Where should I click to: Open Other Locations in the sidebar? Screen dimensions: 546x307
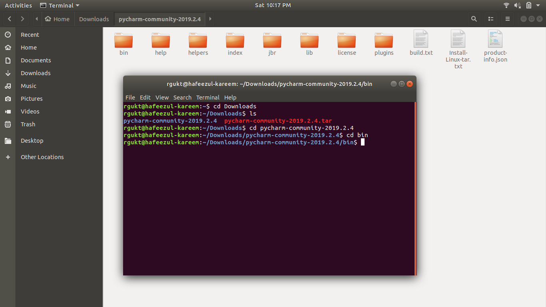click(x=51, y=157)
